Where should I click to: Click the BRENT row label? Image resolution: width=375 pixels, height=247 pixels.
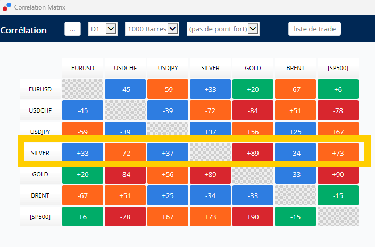tap(40, 195)
